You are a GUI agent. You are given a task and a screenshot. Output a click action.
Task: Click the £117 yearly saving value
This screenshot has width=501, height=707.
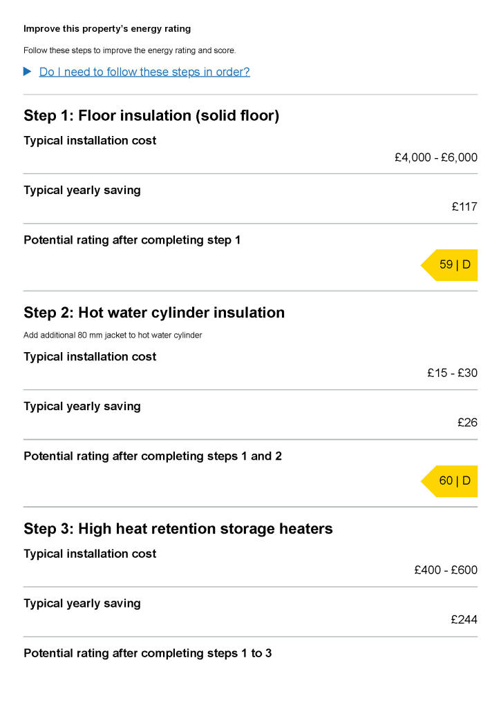[464, 206]
